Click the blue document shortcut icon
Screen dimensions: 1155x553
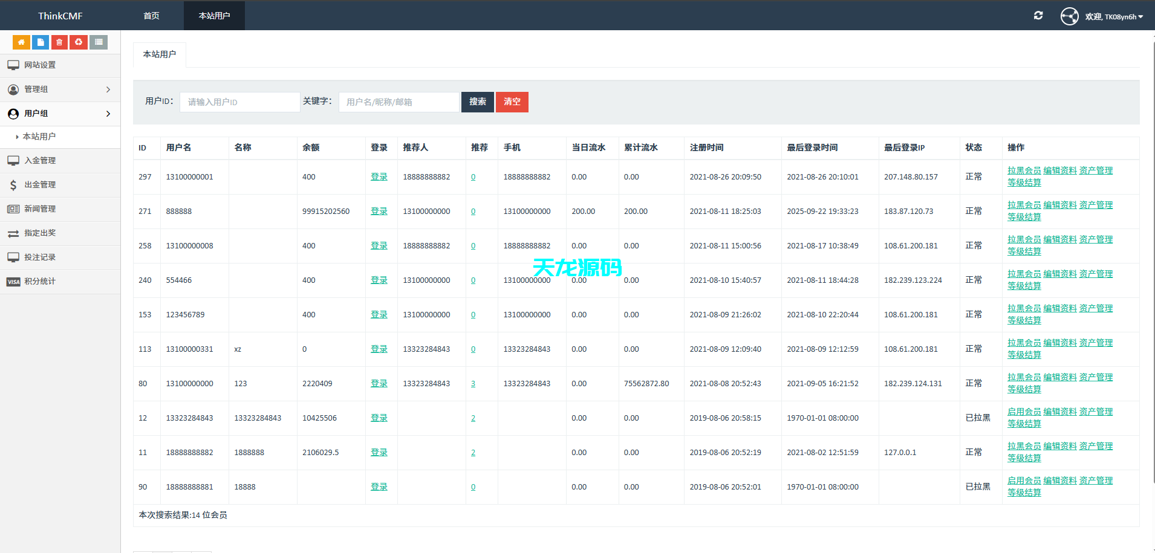point(41,42)
